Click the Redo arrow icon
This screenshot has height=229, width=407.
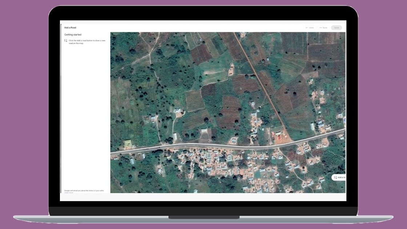pos(321,28)
